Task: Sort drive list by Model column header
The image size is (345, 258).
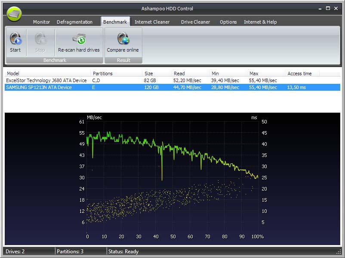Action: pos(47,74)
